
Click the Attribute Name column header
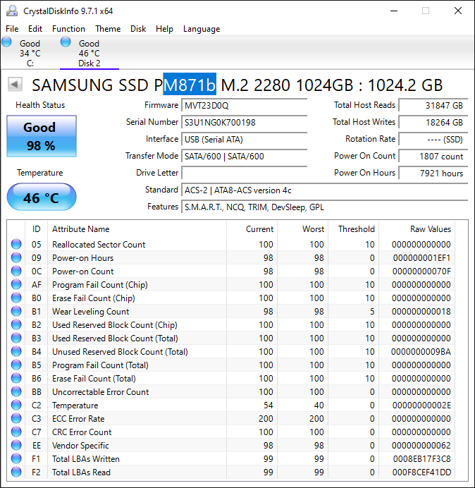[137, 229]
